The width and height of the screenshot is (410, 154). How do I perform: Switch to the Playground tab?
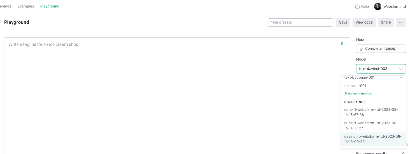click(x=50, y=6)
